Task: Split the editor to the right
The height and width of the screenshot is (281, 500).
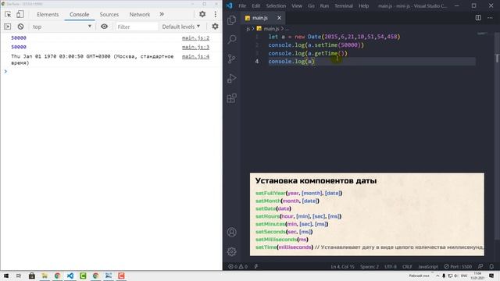Action: pos(478,18)
